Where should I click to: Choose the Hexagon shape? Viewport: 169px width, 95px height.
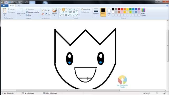pyautogui.click(x=69, y=12)
